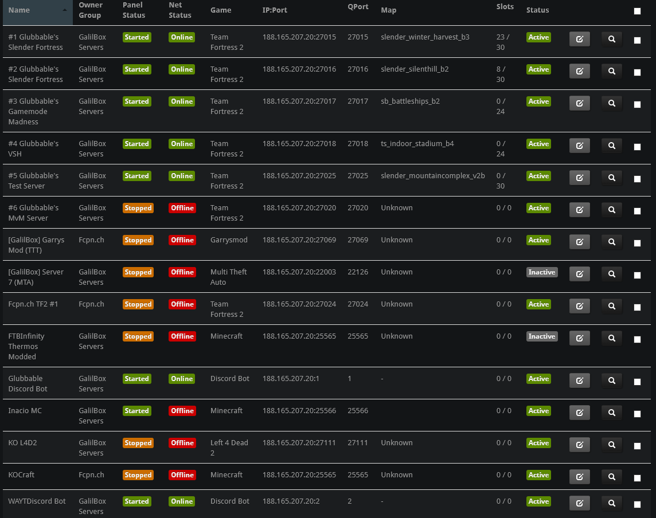Click Offline badge on Inacio MC row
Viewport: 656px width, 518px height.
(x=182, y=411)
